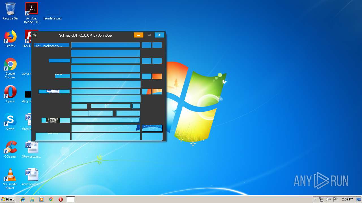The image size is (362, 203).
Task: Open Firefox desktop shortcut
Action: coord(10,39)
